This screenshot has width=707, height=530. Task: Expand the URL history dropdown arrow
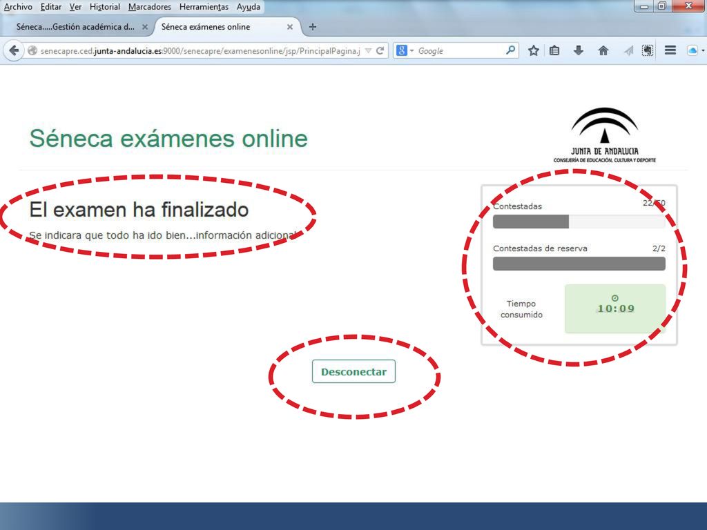[369, 50]
